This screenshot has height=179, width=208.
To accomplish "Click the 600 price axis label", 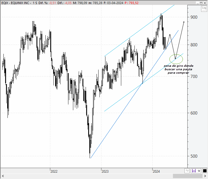I will coord(194,113).
